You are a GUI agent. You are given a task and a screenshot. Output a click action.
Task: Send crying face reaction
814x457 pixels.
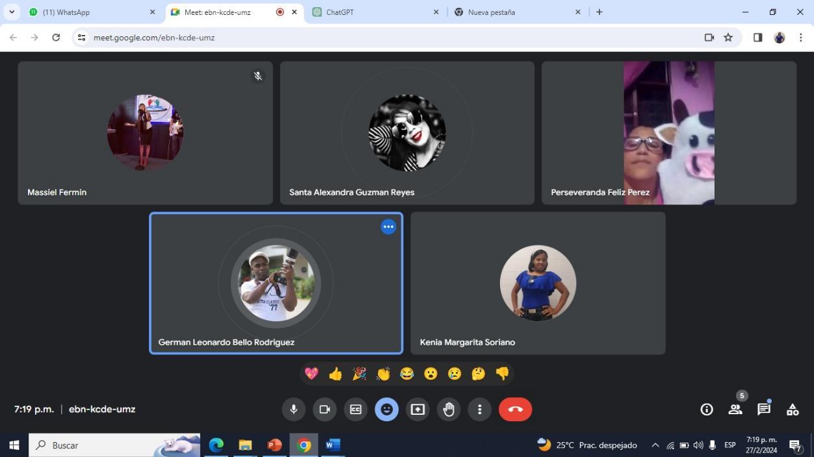[x=454, y=374]
